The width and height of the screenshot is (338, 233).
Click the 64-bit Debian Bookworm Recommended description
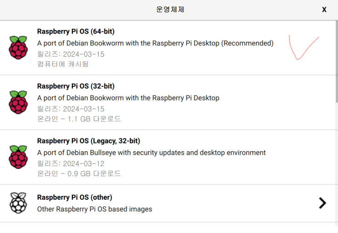coord(155,43)
